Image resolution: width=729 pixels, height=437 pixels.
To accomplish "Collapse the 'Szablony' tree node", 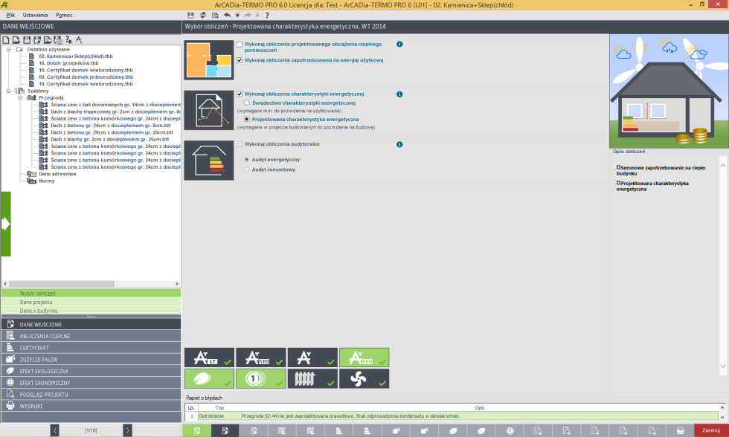I will pyautogui.click(x=8, y=91).
